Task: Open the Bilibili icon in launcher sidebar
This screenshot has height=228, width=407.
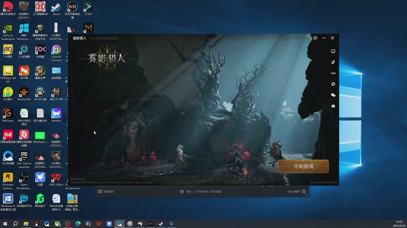Action: pos(333,73)
